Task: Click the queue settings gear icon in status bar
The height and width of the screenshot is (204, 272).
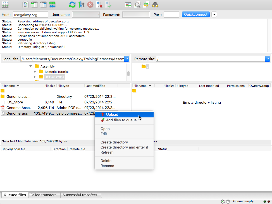Action: pyautogui.click(x=223, y=201)
